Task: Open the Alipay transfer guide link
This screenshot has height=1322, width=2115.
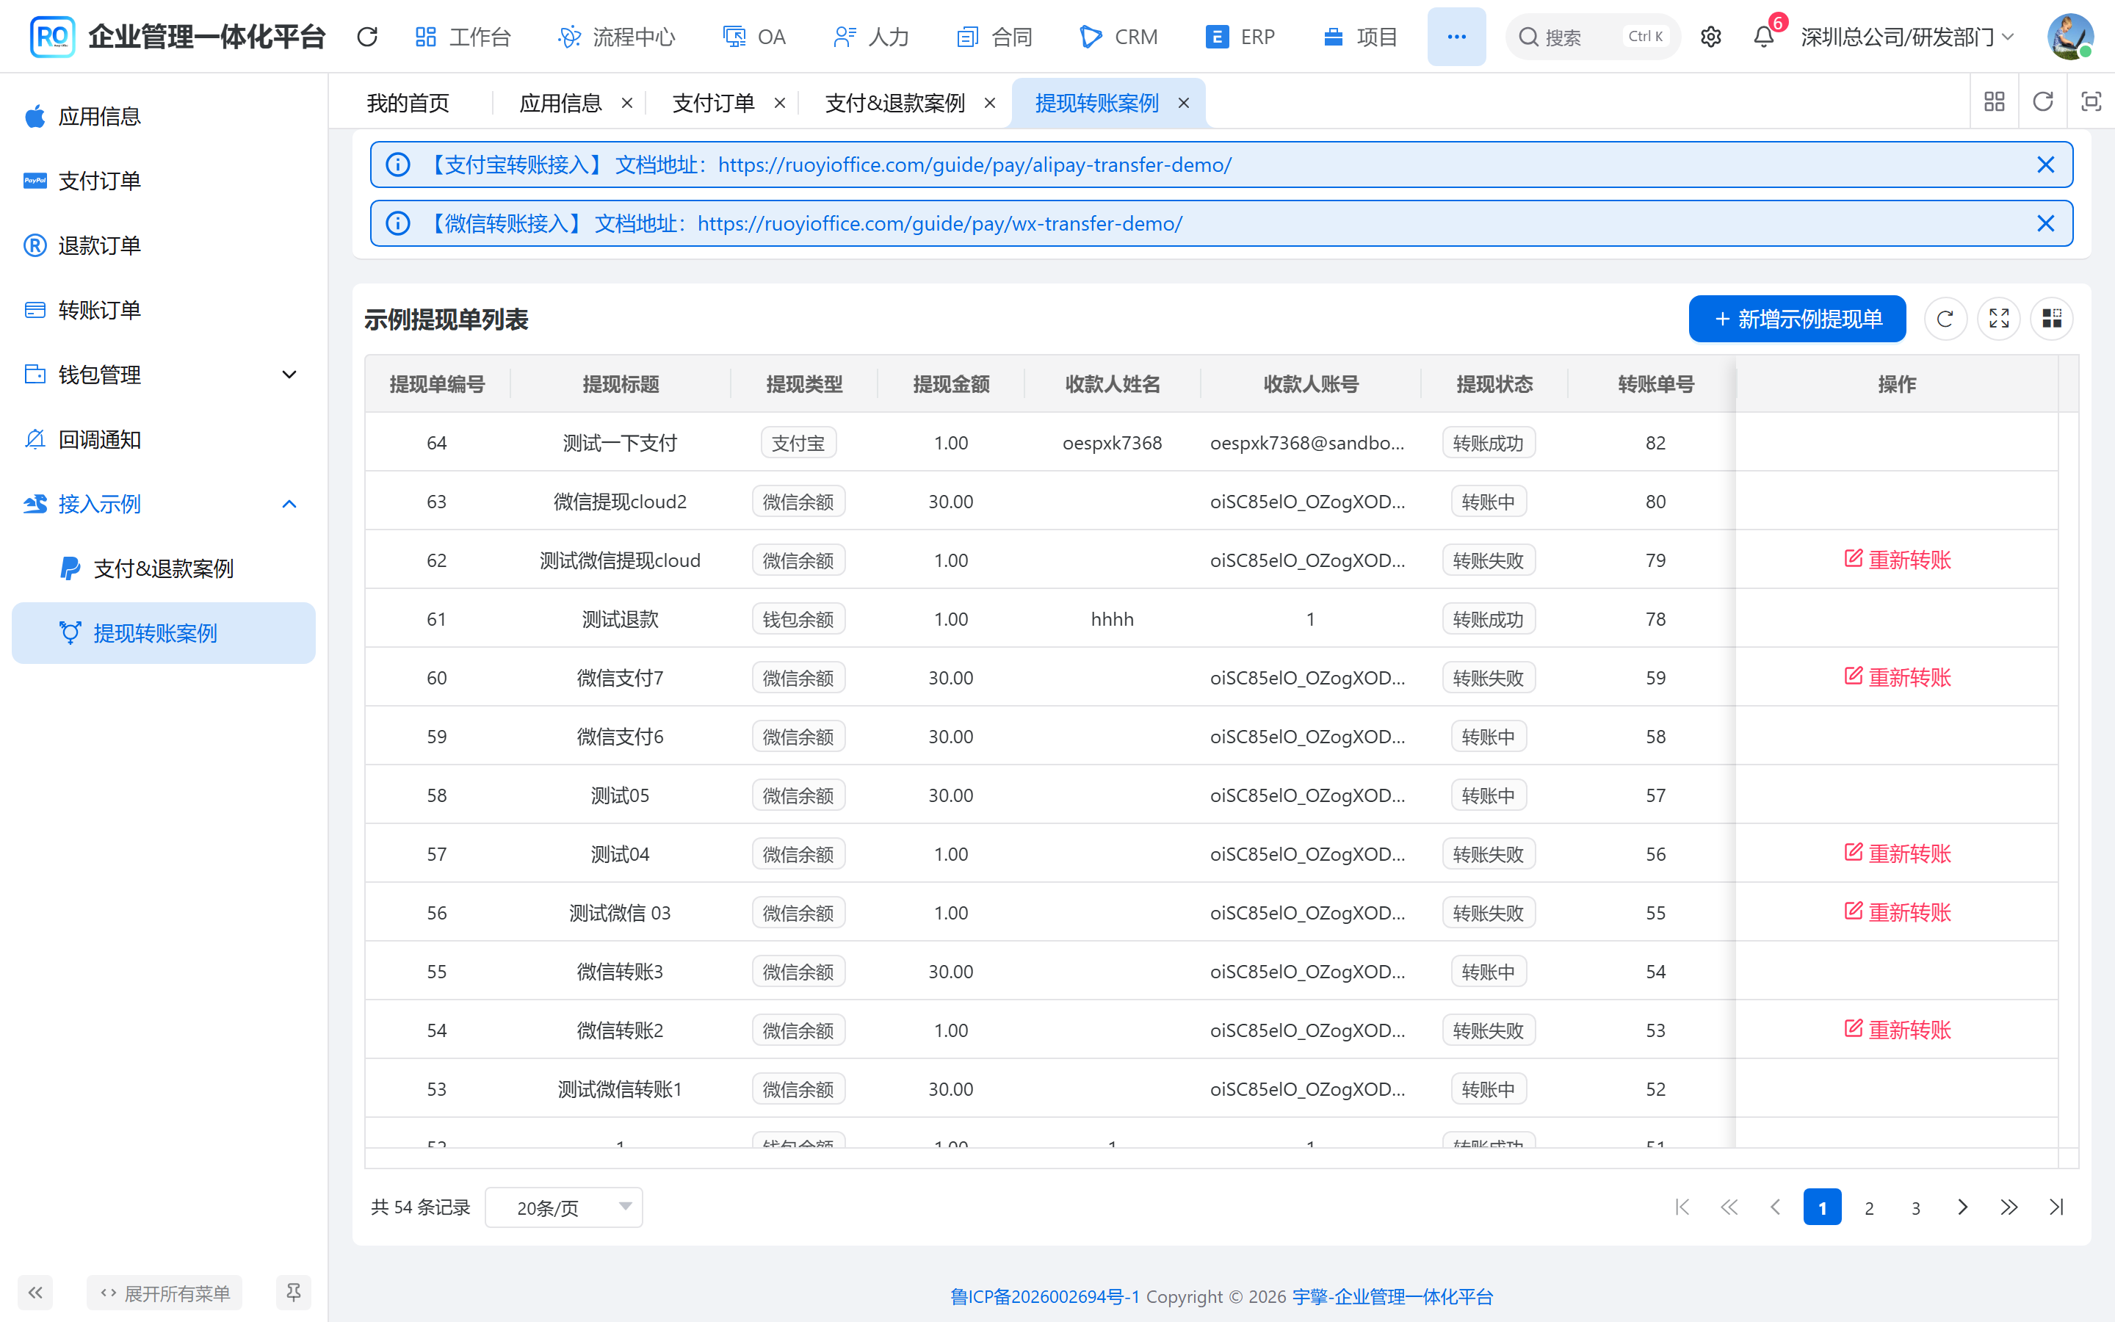Action: tap(975, 165)
